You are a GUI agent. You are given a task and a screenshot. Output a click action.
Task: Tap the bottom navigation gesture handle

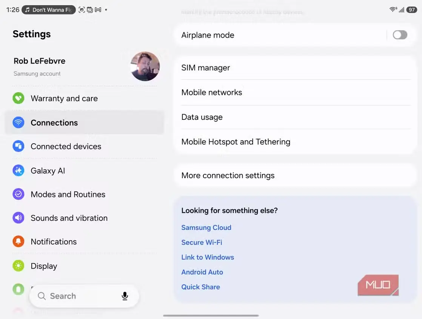coord(211,315)
